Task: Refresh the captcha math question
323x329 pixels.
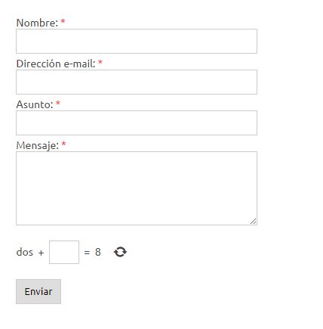Action: point(120,252)
